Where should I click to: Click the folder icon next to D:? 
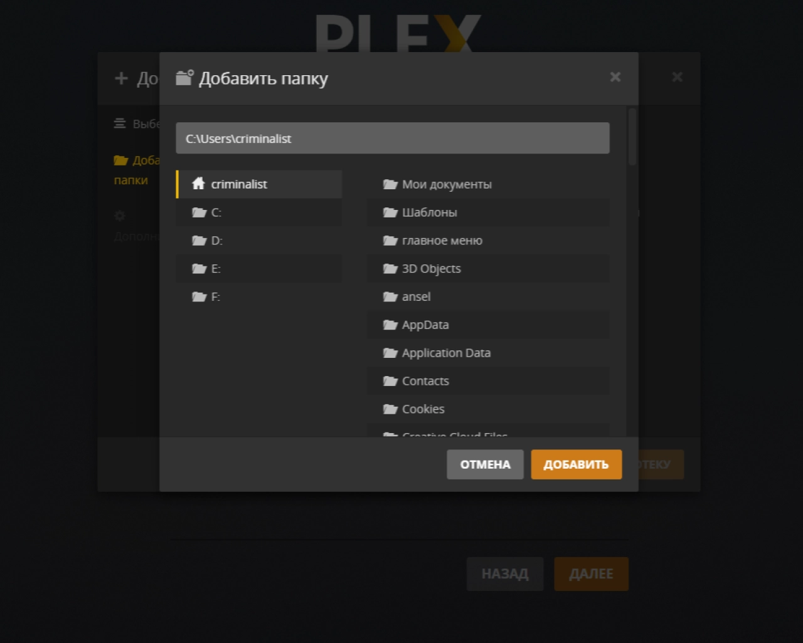pos(199,241)
